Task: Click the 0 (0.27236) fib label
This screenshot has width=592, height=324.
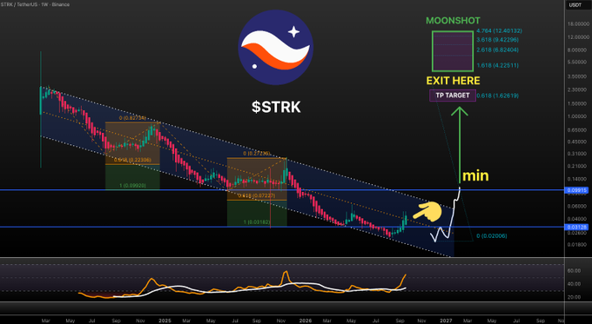Action: (x=256, y=154)
